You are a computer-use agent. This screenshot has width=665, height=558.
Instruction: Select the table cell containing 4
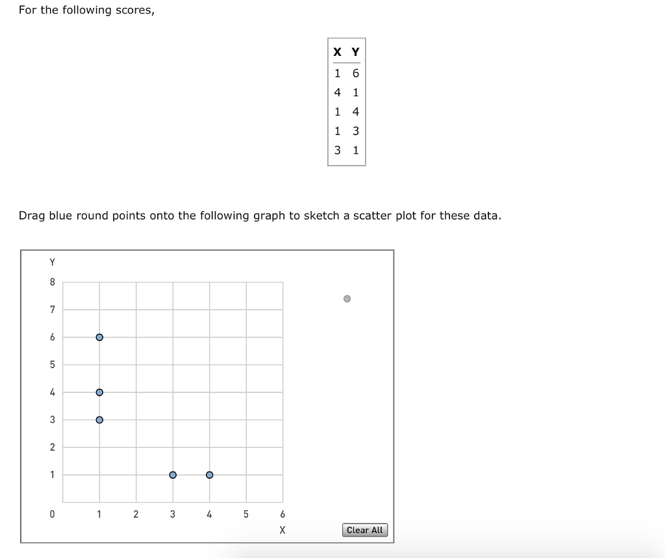355,112
